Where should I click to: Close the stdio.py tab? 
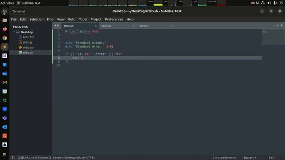[134, 26]
